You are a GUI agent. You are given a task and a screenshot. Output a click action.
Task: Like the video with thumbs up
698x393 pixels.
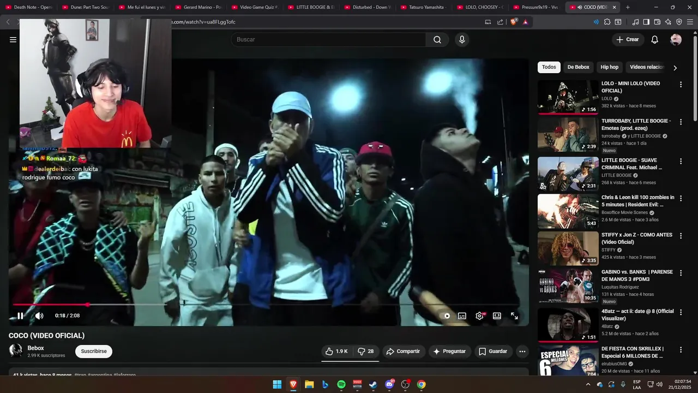pos(336,352)
